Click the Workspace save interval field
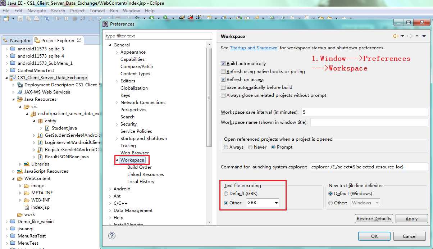 [x=365, y=112]
